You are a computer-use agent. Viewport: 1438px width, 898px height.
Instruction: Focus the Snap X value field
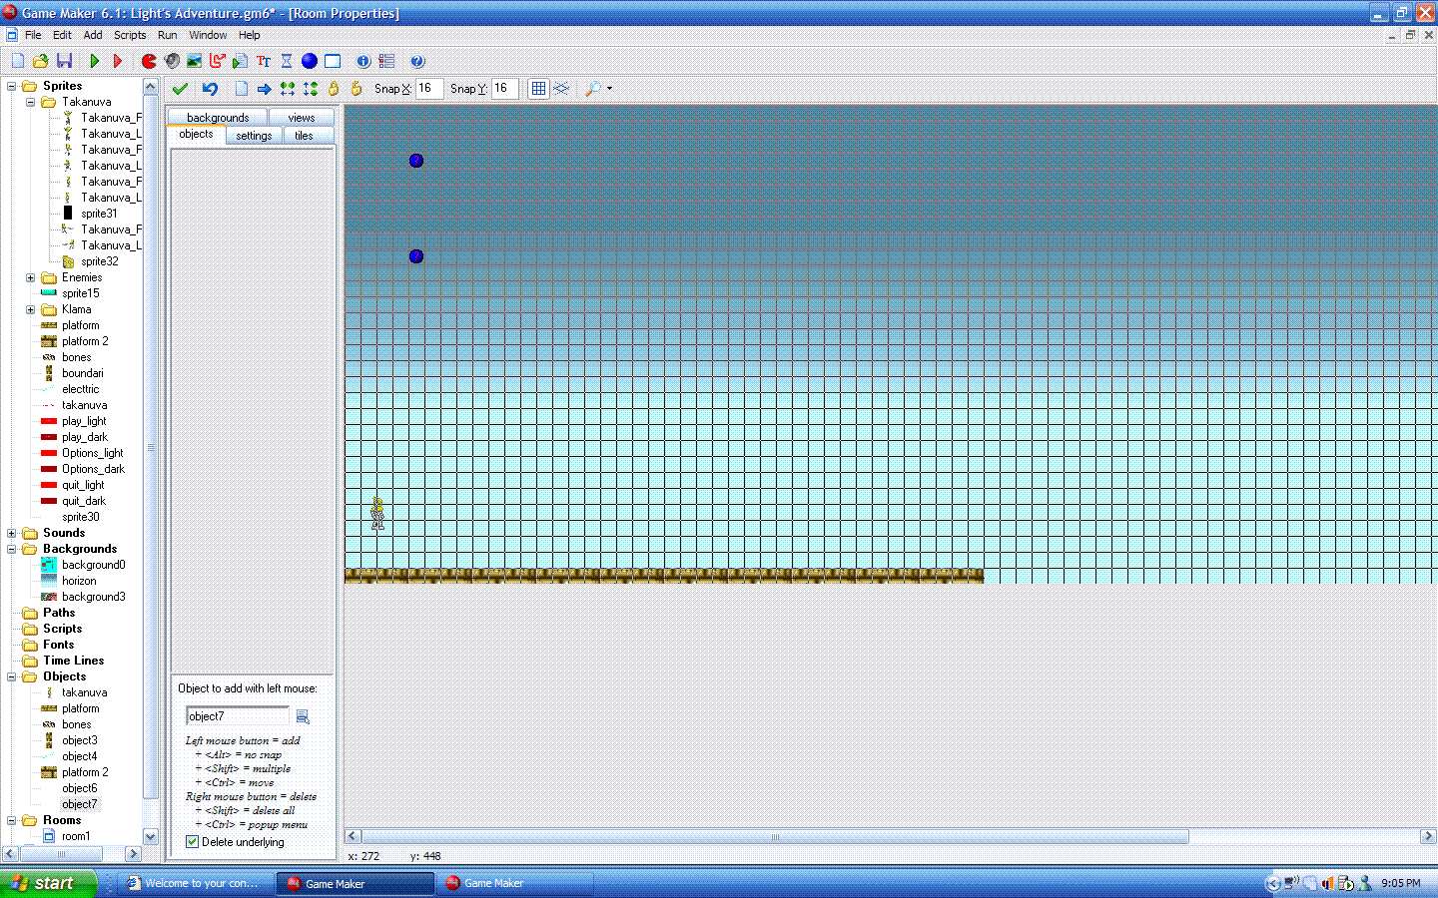[x=429, y=89]
